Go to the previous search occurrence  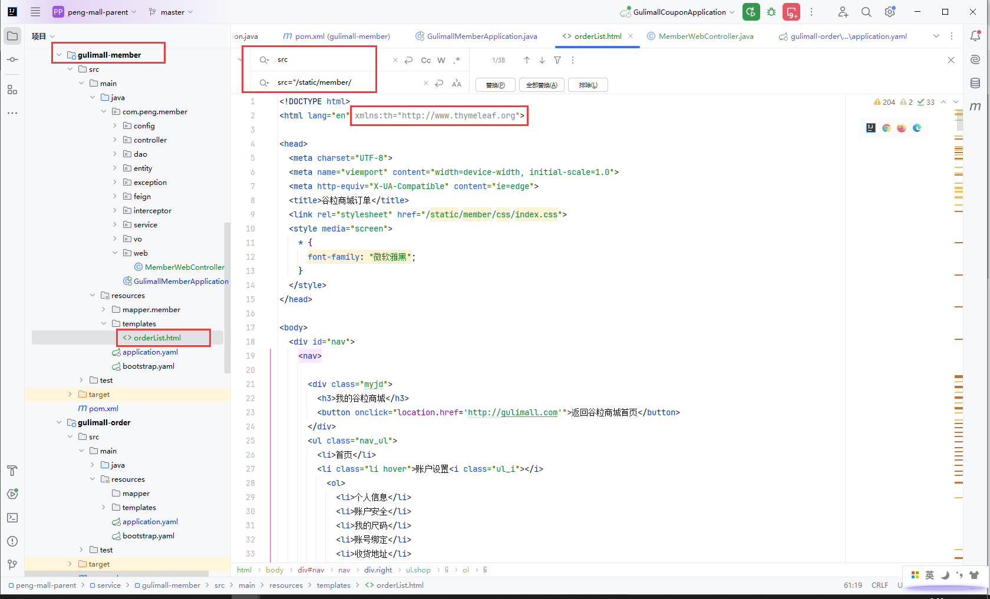click(x=527, y=60)
